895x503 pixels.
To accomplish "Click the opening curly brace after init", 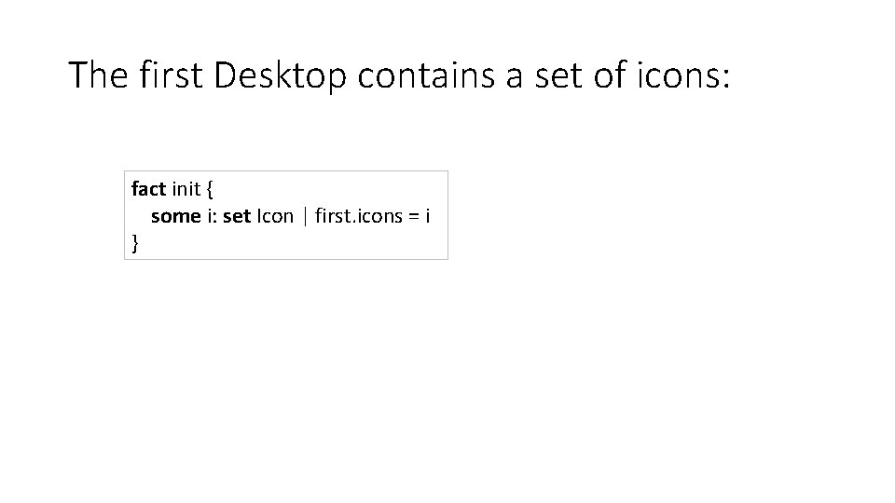I will (x=210, y=190).
